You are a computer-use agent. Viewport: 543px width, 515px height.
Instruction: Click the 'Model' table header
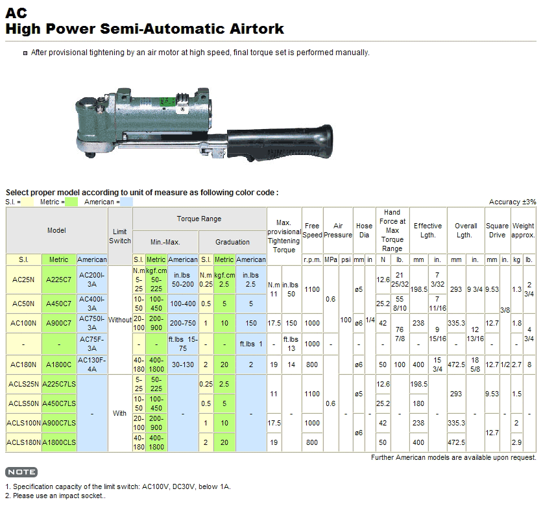pyautogui.click(x=56, y=230)
